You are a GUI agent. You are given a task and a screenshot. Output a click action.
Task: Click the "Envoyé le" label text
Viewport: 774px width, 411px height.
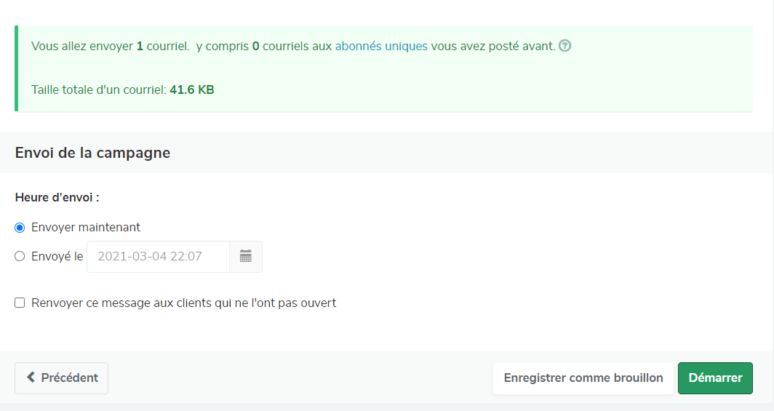point(57,257)
